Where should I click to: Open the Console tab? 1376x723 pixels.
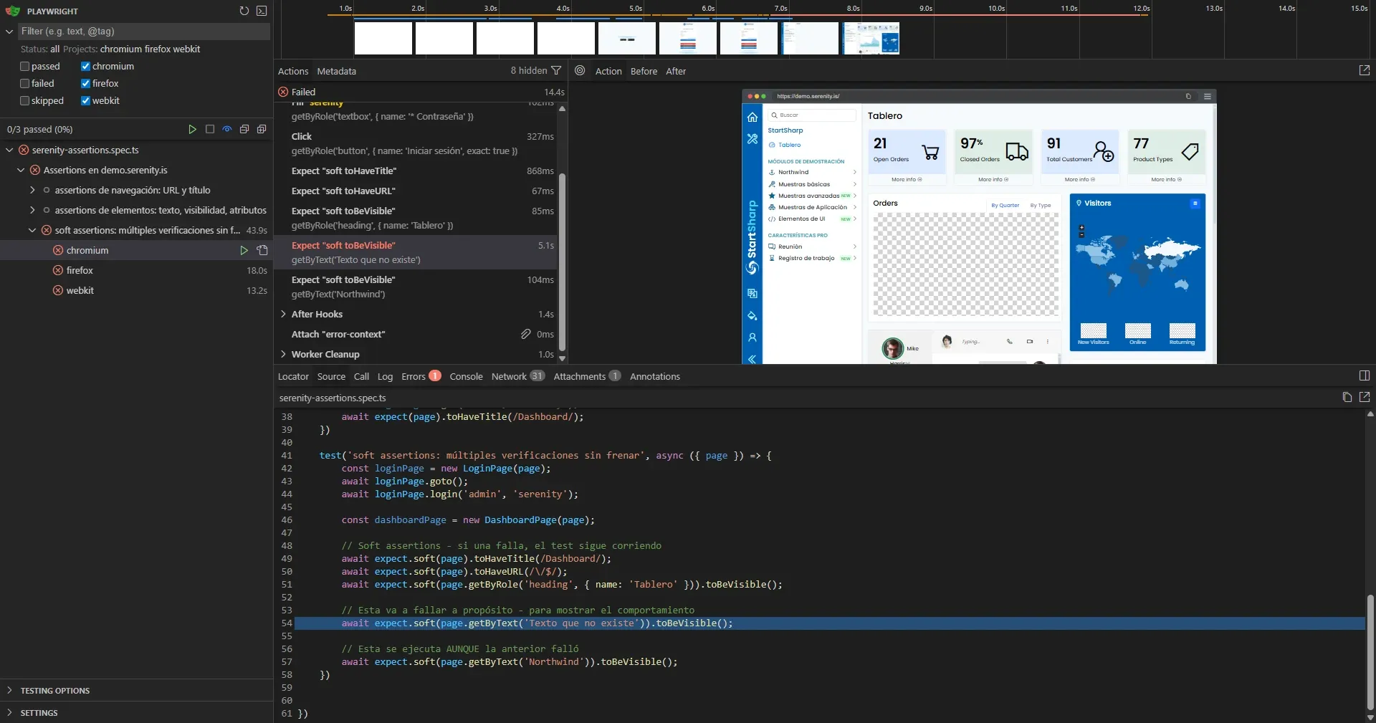point(466,376)
